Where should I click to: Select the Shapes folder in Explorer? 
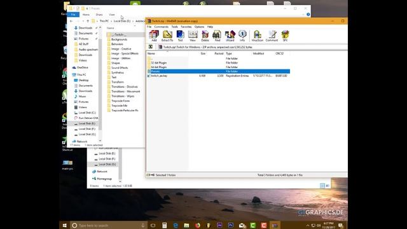(116, 63)
